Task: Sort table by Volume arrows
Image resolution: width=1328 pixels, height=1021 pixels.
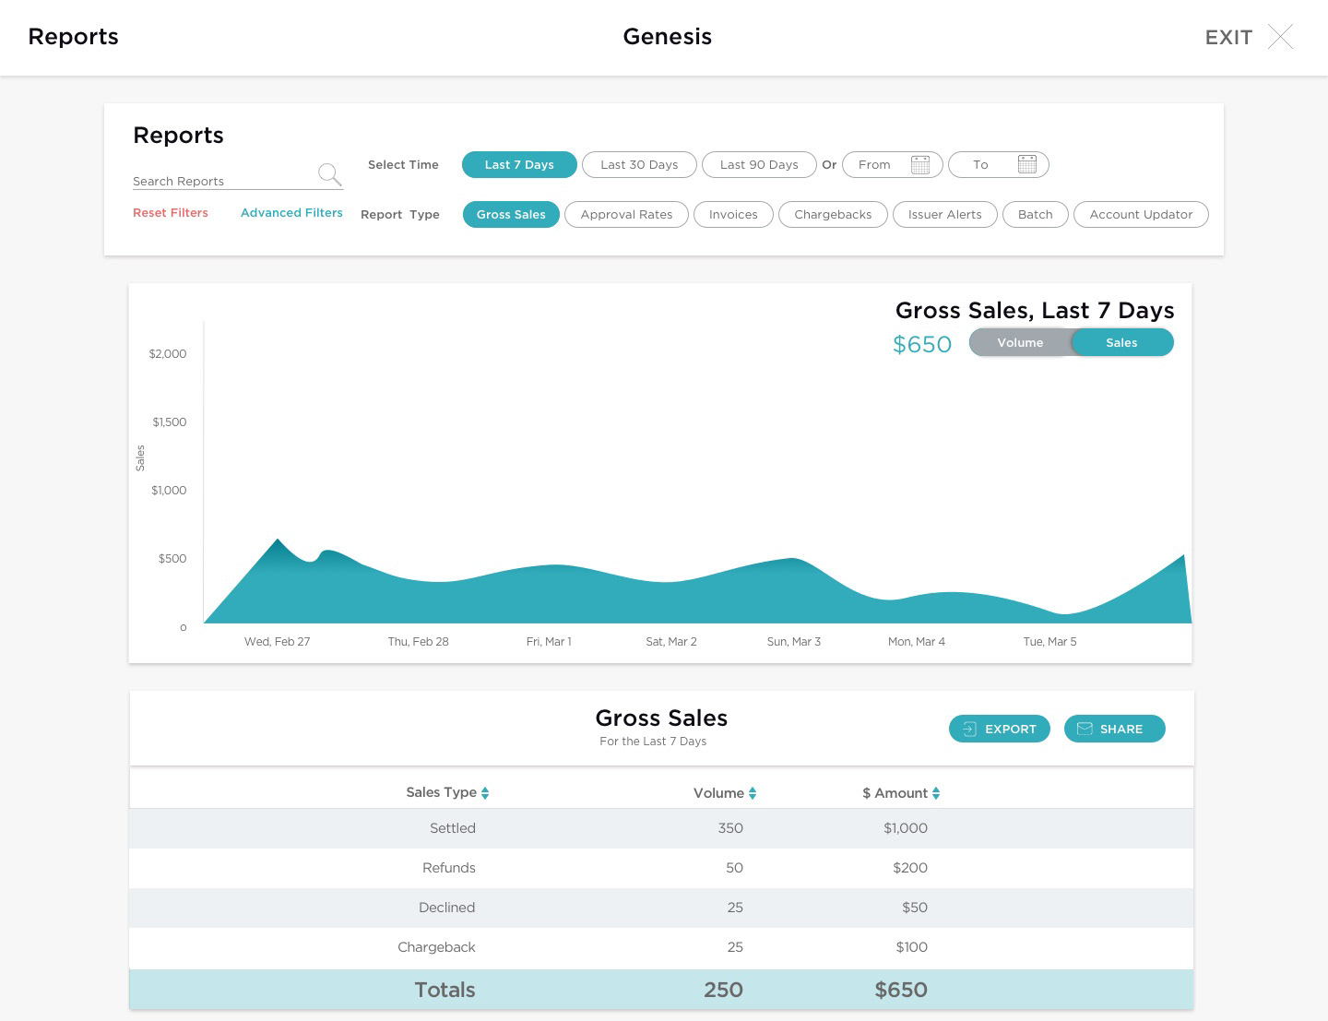Action: coord(753,793)
